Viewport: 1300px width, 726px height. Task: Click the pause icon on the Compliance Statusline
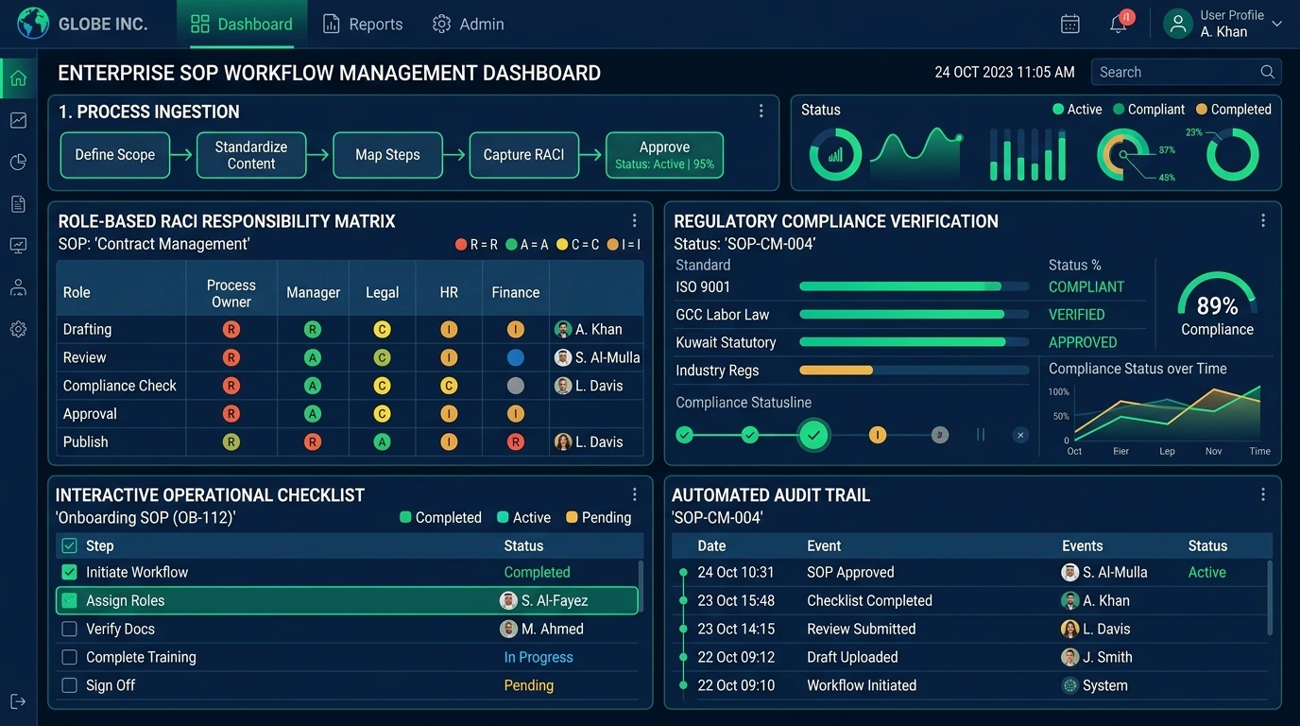981,435
